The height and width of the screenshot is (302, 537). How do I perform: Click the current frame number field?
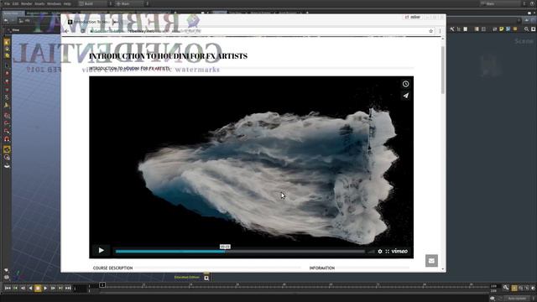(x=81, y=289)
